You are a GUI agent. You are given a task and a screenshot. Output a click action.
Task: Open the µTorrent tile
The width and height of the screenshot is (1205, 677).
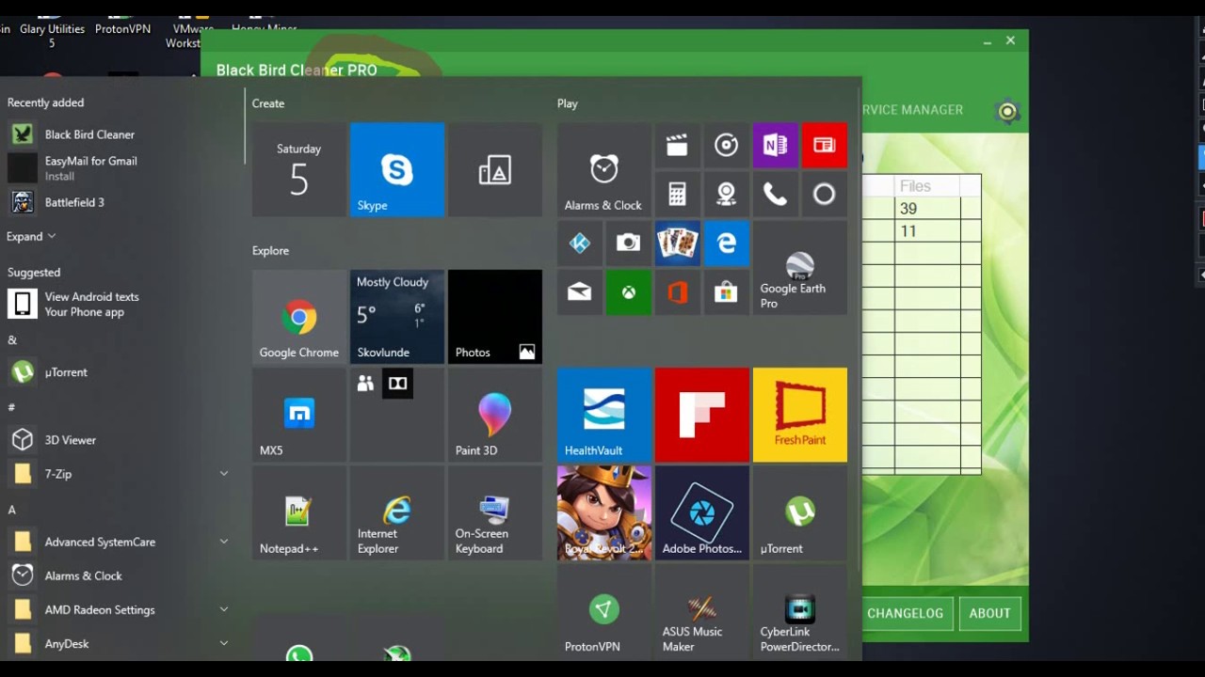[799, 512]
